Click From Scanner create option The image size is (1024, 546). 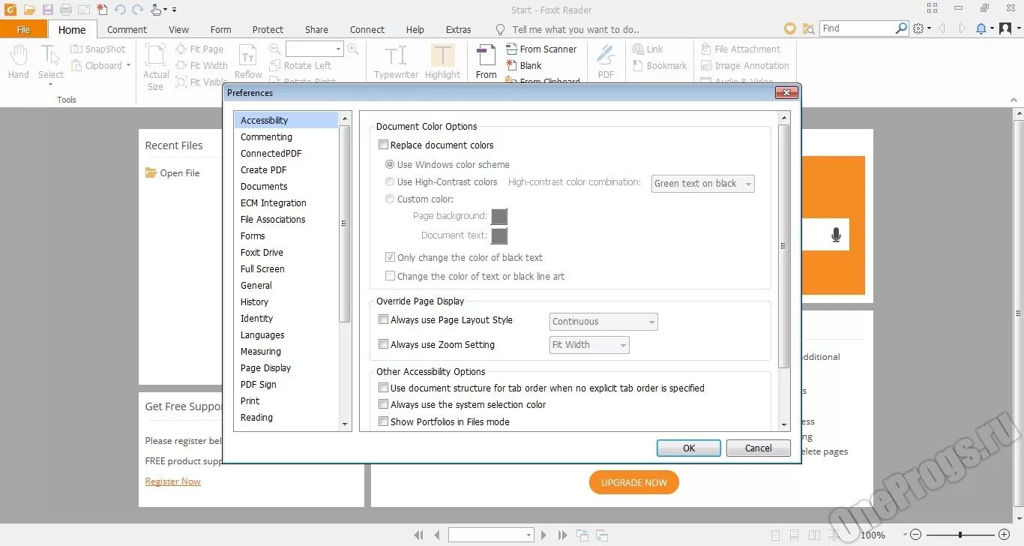tap(541, 49)
